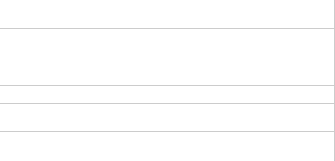Select the second row's wide right cell
335x161 pixels.
click(206, 43)
